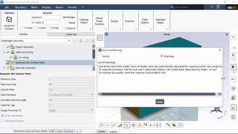
Task: Click the four-squares selection icon in toolbar
Action: pyautogui.click(x=146, y=125)
